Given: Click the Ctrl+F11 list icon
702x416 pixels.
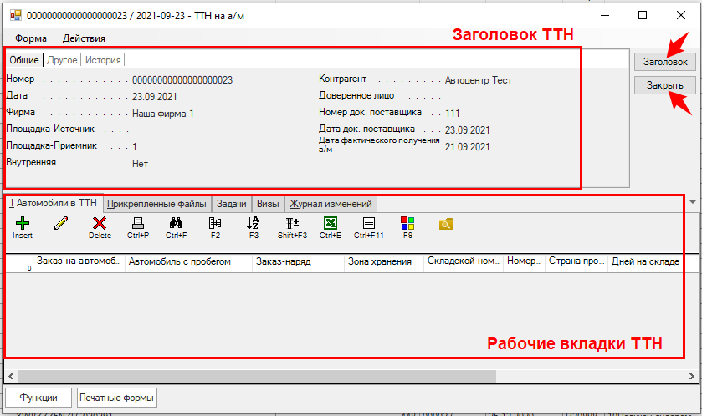Looking at the screenshot, I should [368, 223].
